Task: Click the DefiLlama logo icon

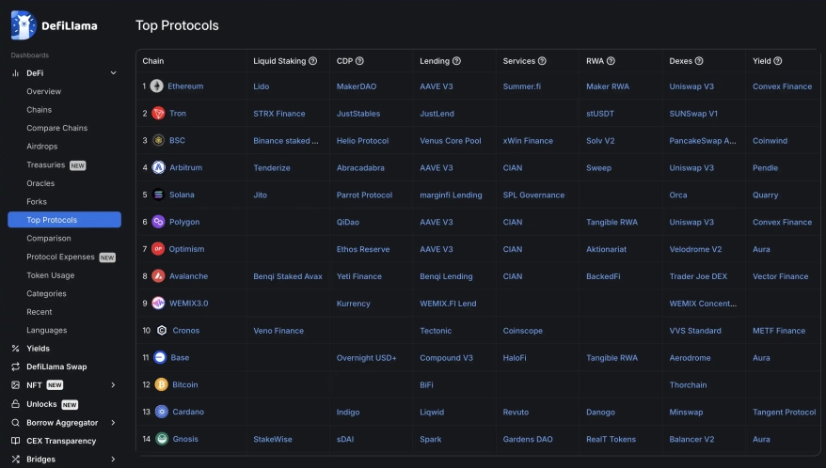Action: click(x=24, y=25)
